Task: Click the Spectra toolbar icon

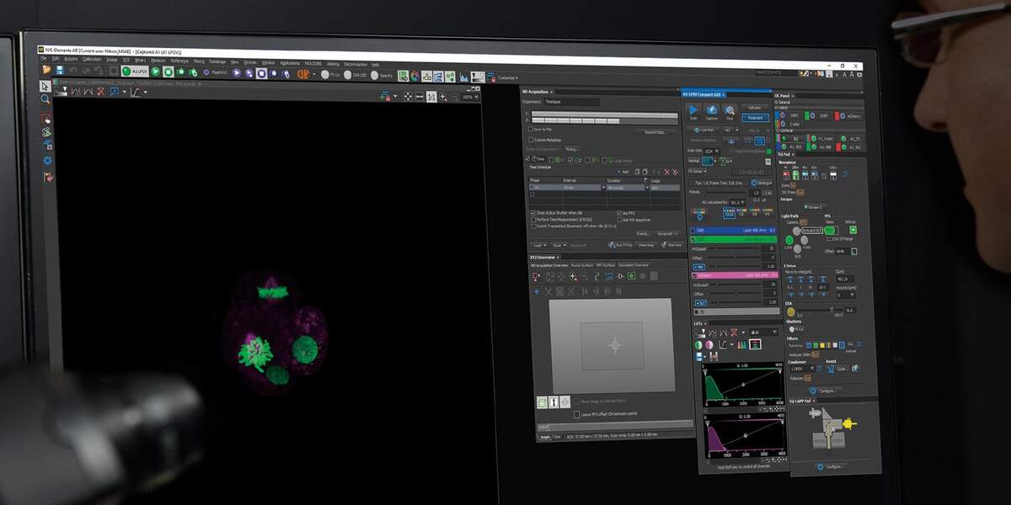Action: [x=375, y=74]
